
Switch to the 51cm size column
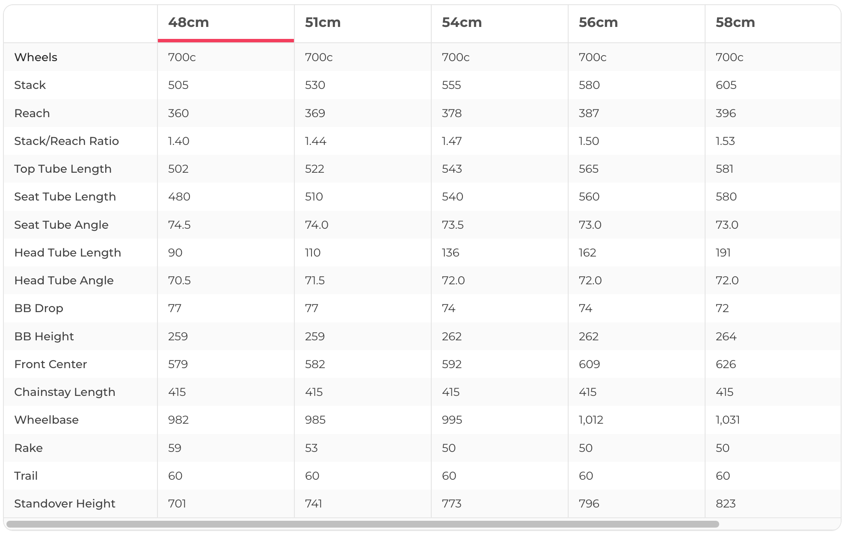coord(323,22)
